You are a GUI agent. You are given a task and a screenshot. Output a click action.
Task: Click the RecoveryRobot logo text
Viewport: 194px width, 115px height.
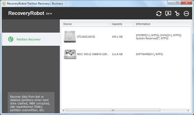[x=26, y=13]
